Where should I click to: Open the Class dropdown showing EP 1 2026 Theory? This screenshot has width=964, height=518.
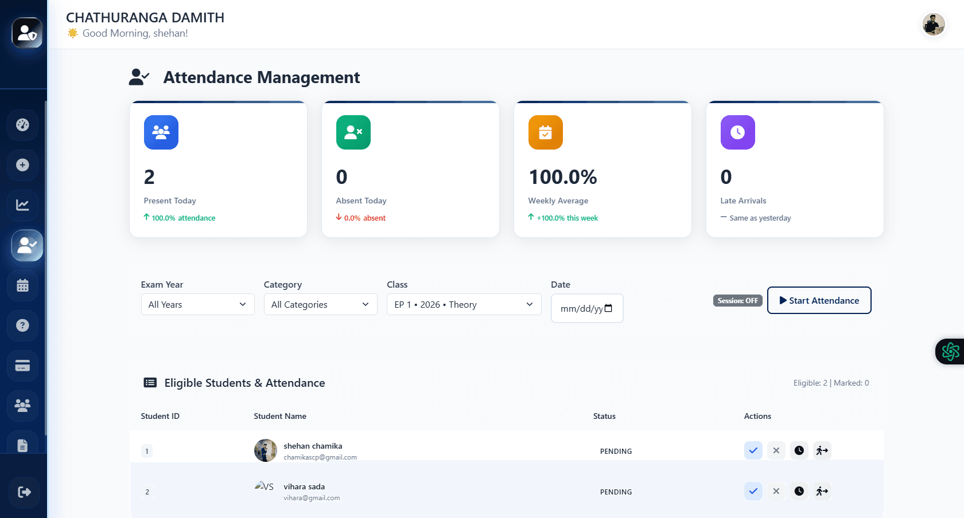click(x=464, y=304)
